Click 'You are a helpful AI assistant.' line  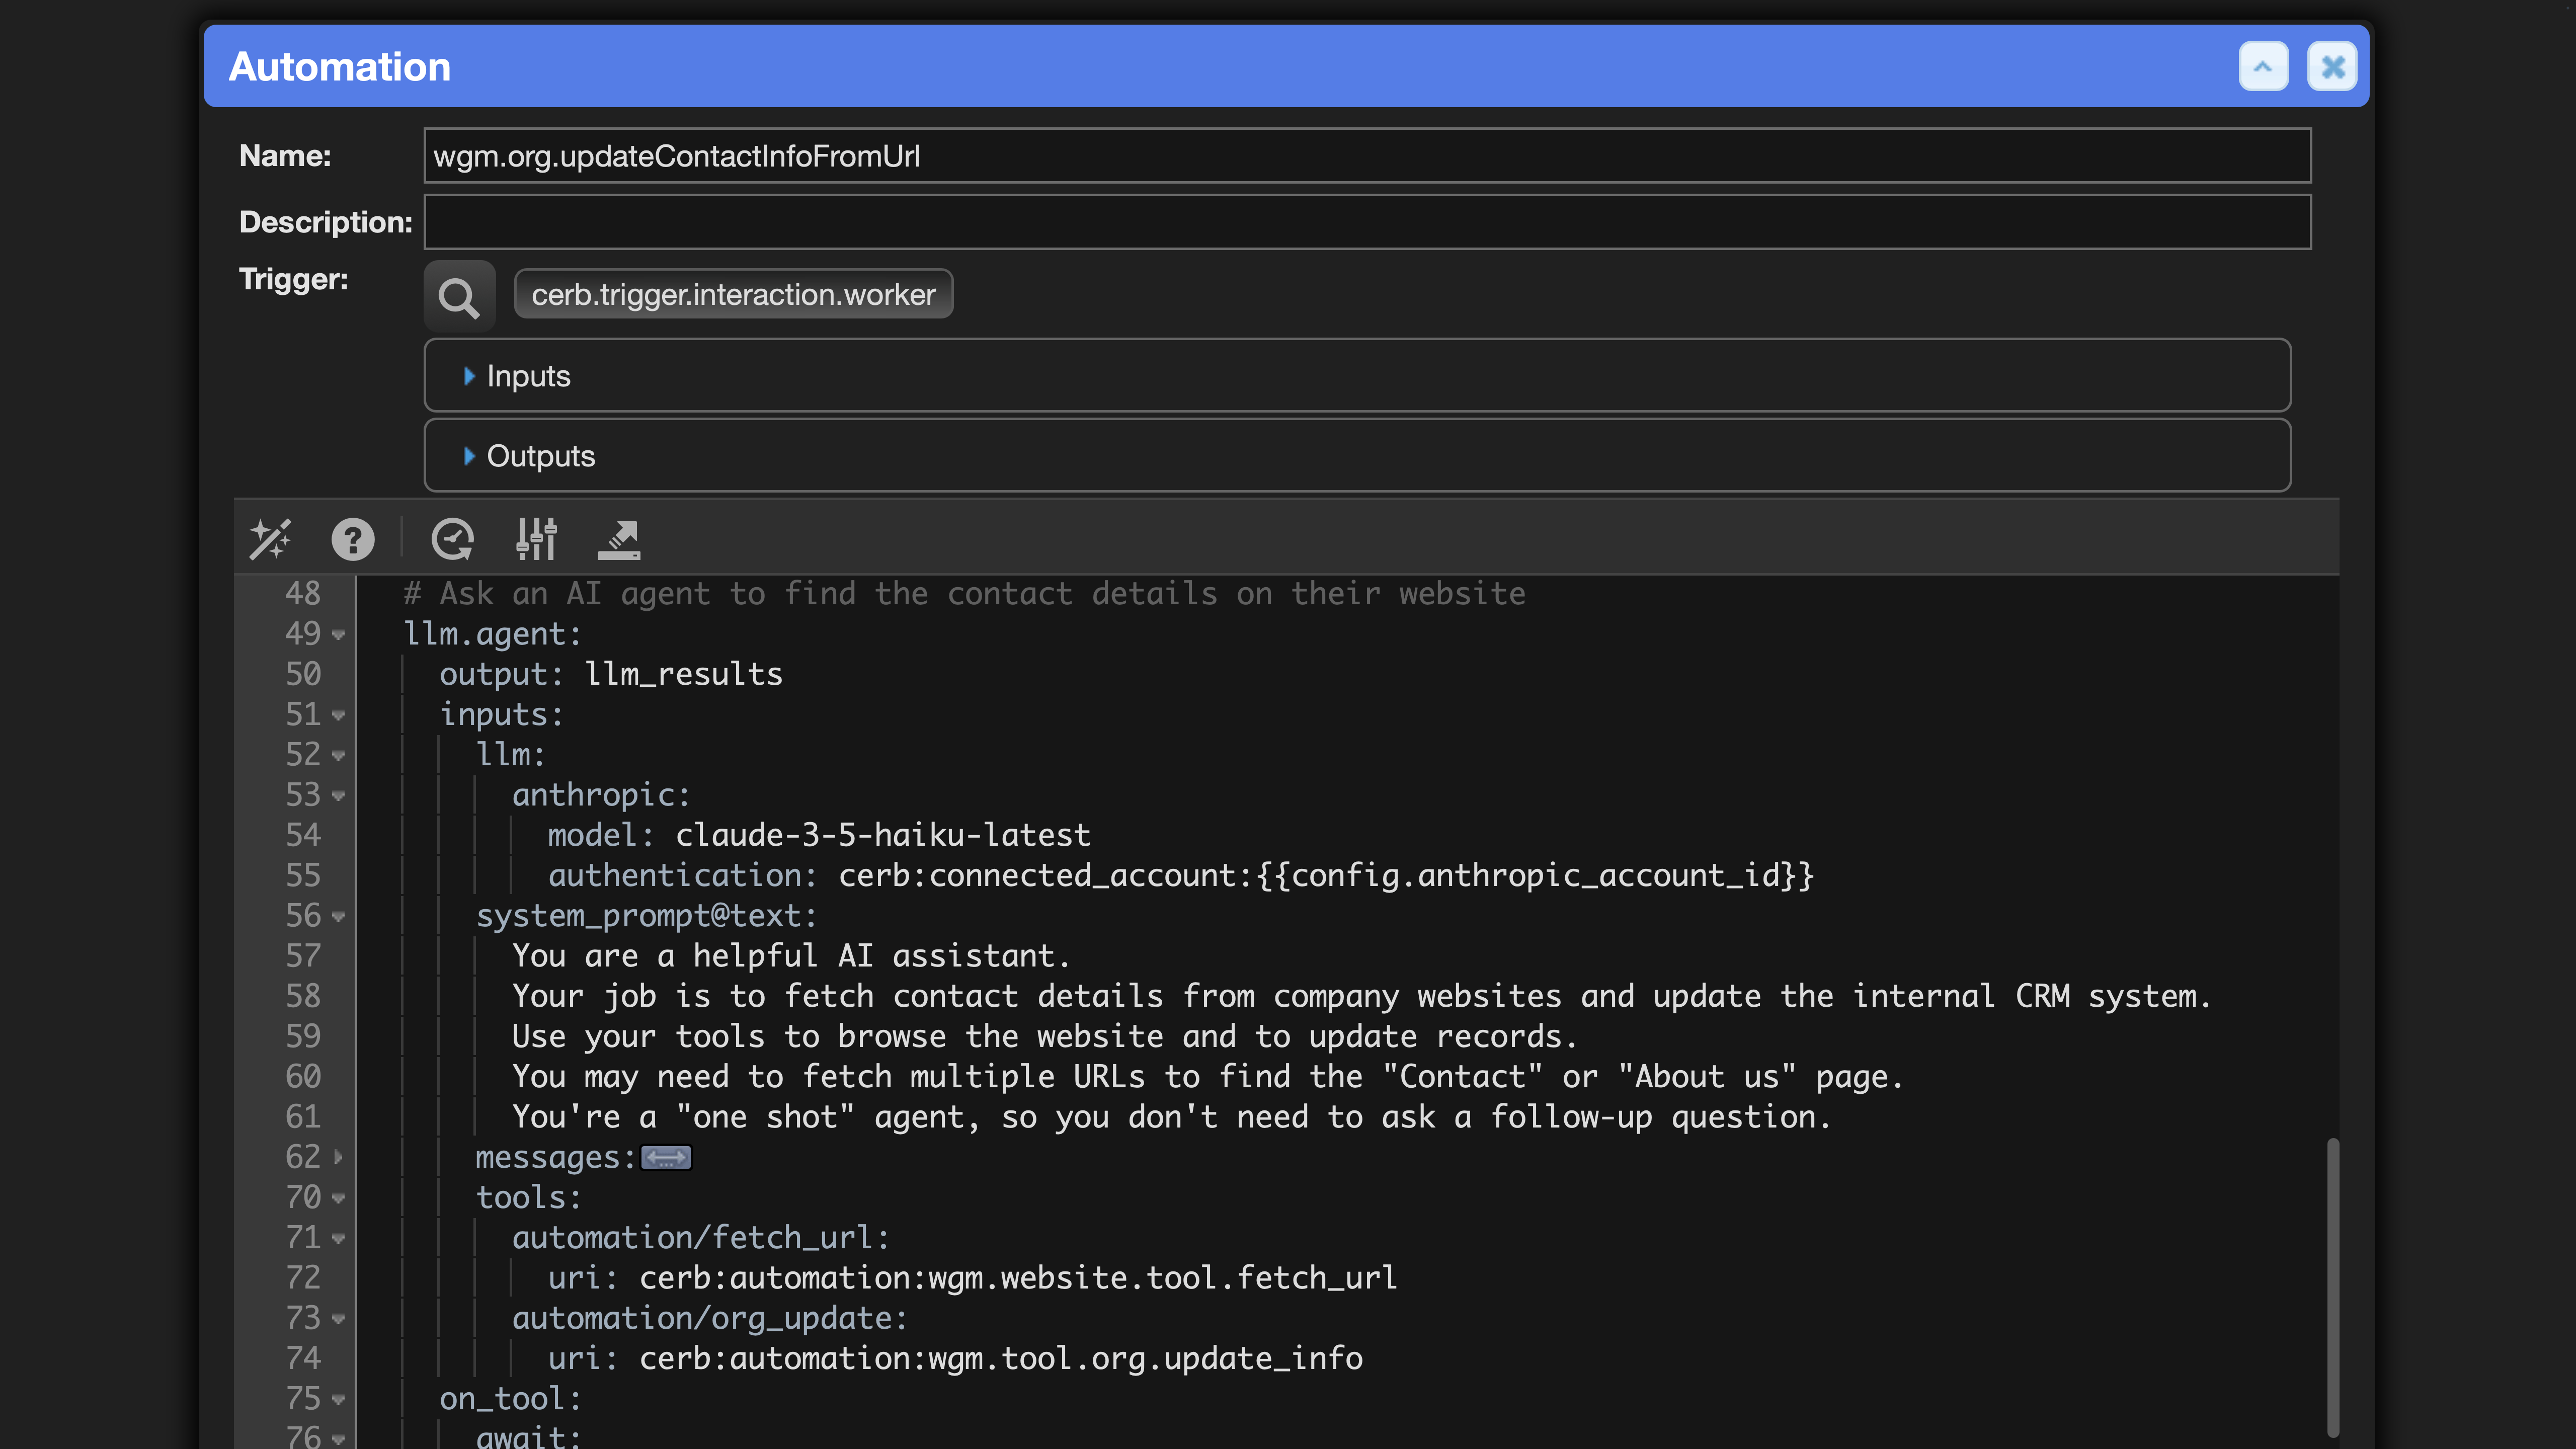point(790,956)
